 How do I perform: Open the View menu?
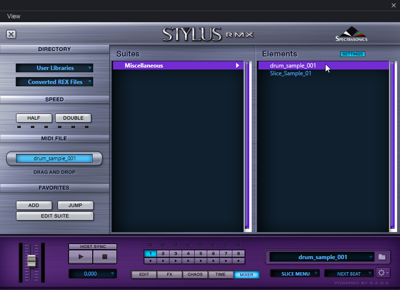14,16
